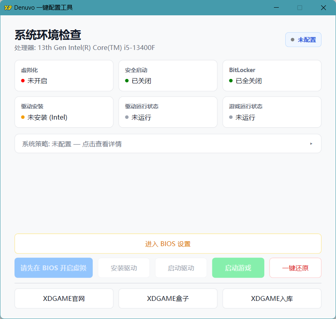The width and height of the screenshot is (336, 319).
Task: Click the 未配置 status badge
Action: click(x=303, y=40)
